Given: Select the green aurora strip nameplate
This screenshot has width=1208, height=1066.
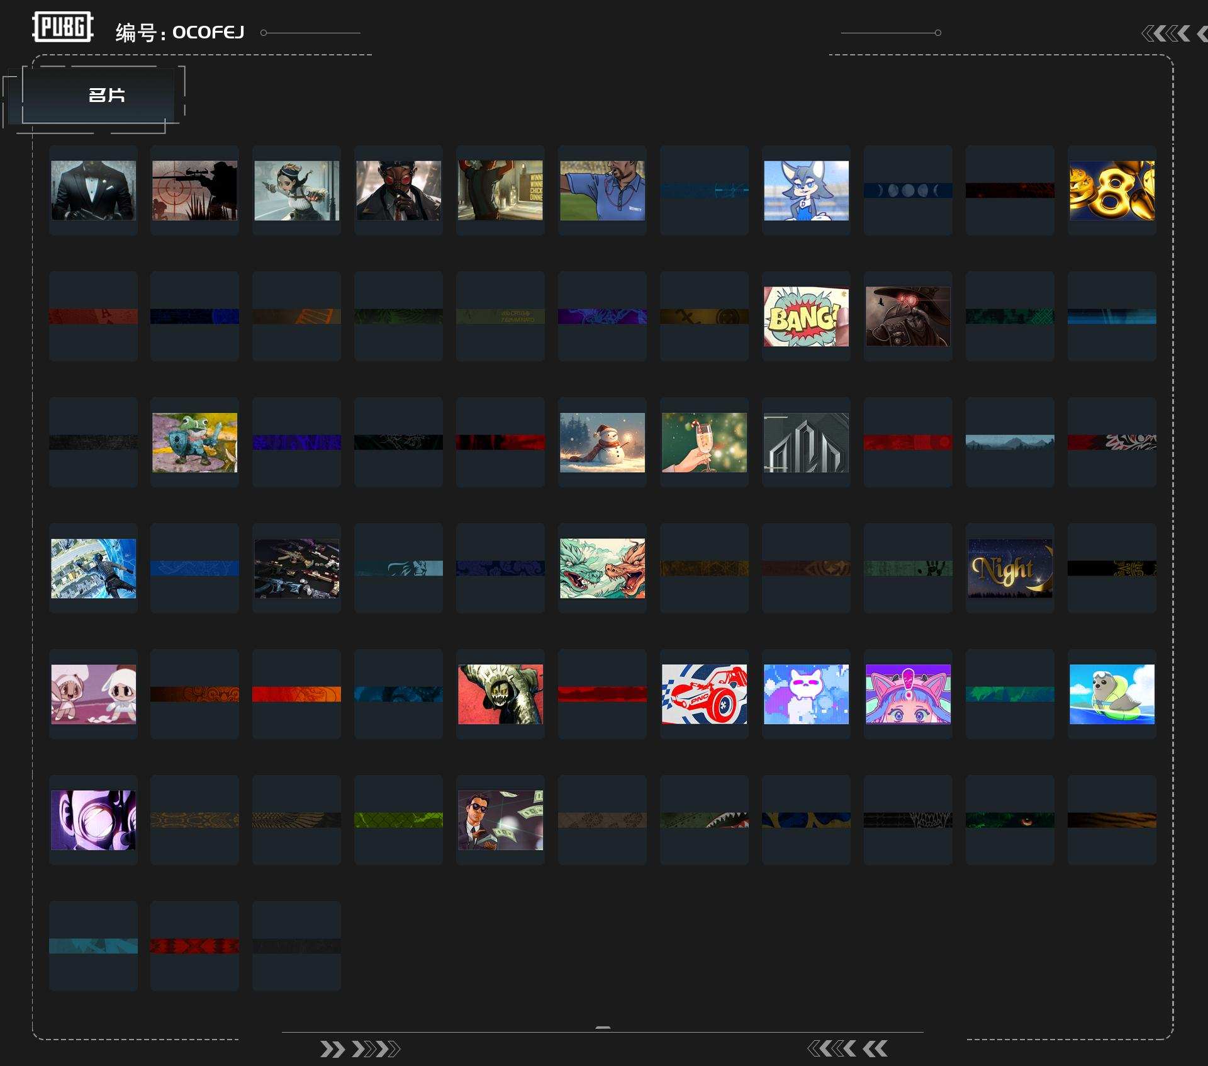Looking at the screenshot, I should 1010,694.
